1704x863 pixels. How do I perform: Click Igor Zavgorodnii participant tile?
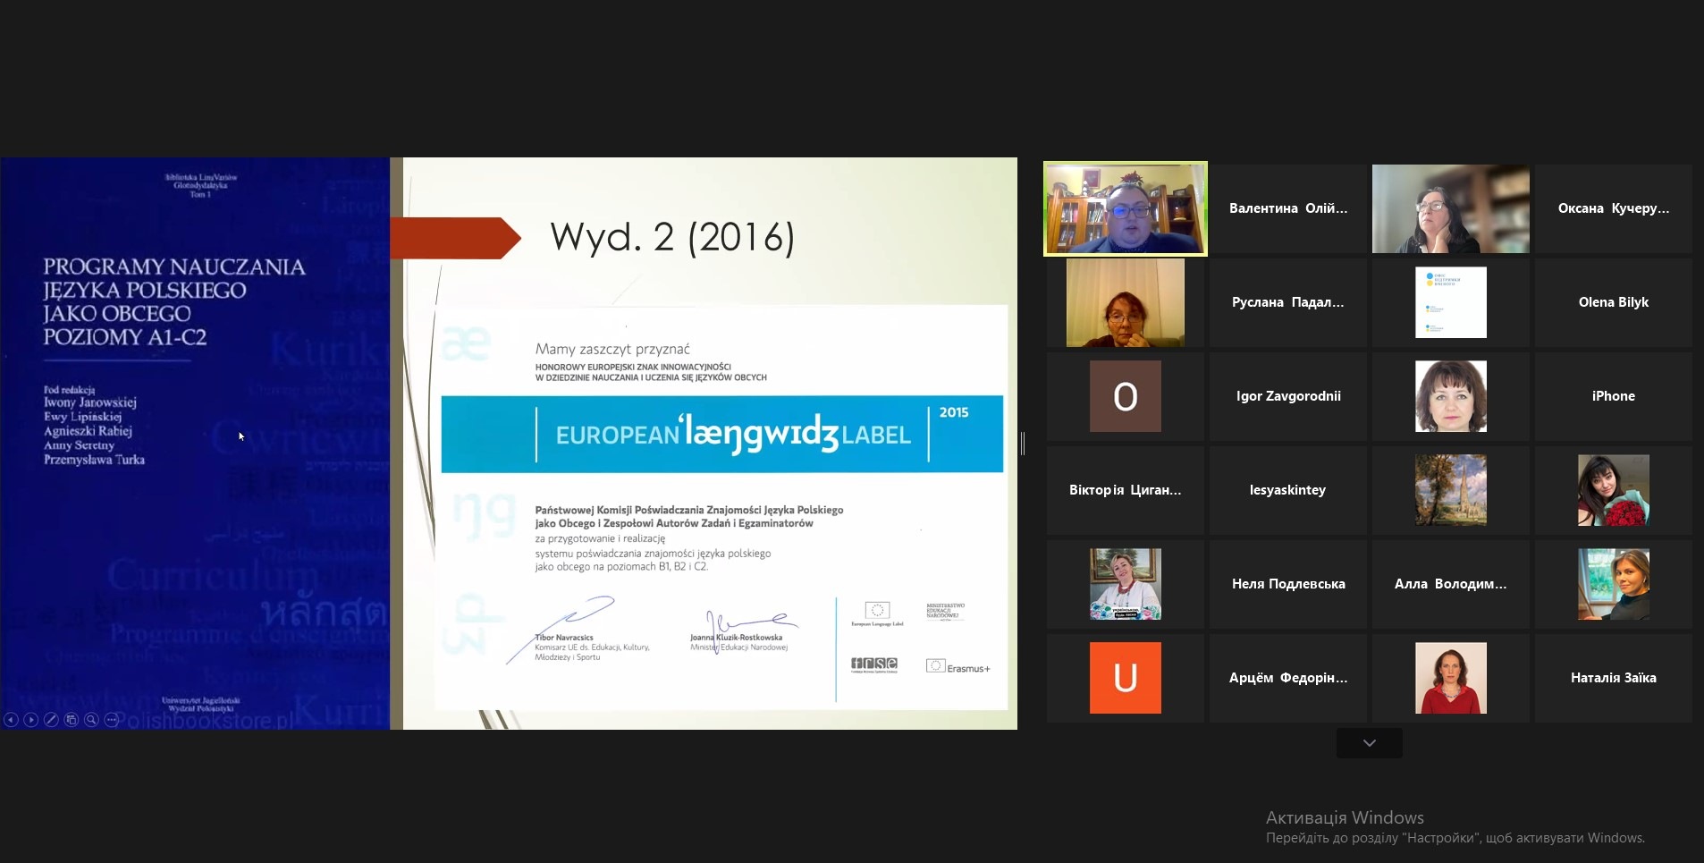coord(1287,396)
